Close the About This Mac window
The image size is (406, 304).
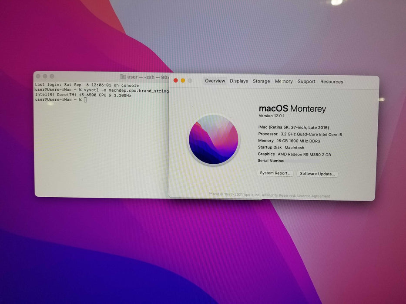175,81
